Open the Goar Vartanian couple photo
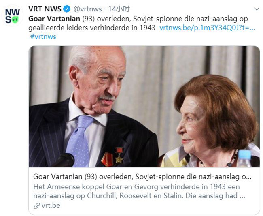 tap(144, 107)
